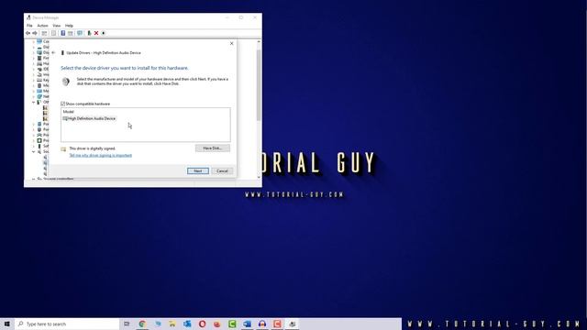The width and height of the screenshot is (587, 330).
Task: Click the Scan for hardware changes monitor icon
Action: point(80,33)
